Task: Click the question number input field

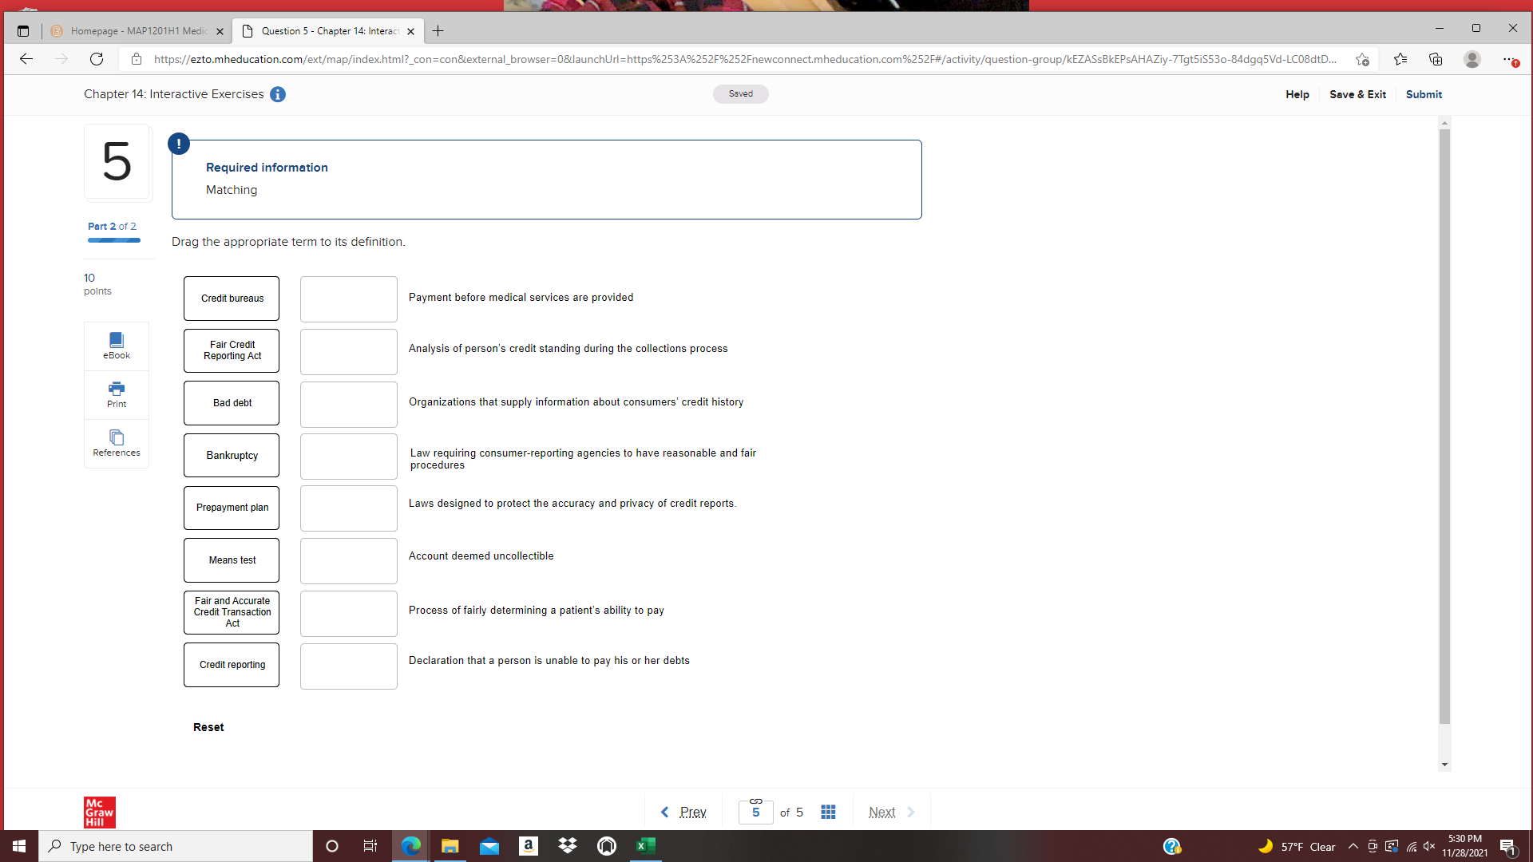Action: point(755,811)
